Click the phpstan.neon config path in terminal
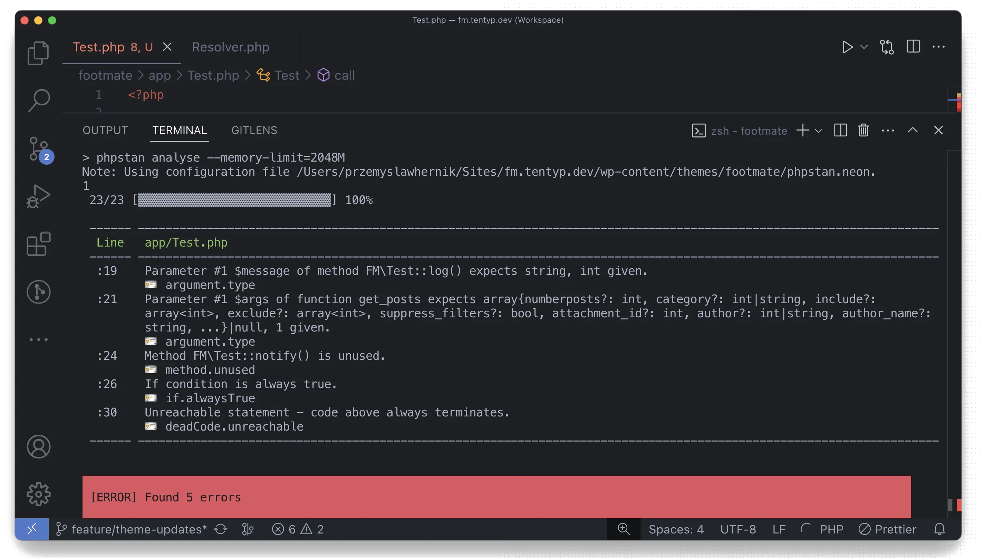The image size is (984, 558). [586, 172]
